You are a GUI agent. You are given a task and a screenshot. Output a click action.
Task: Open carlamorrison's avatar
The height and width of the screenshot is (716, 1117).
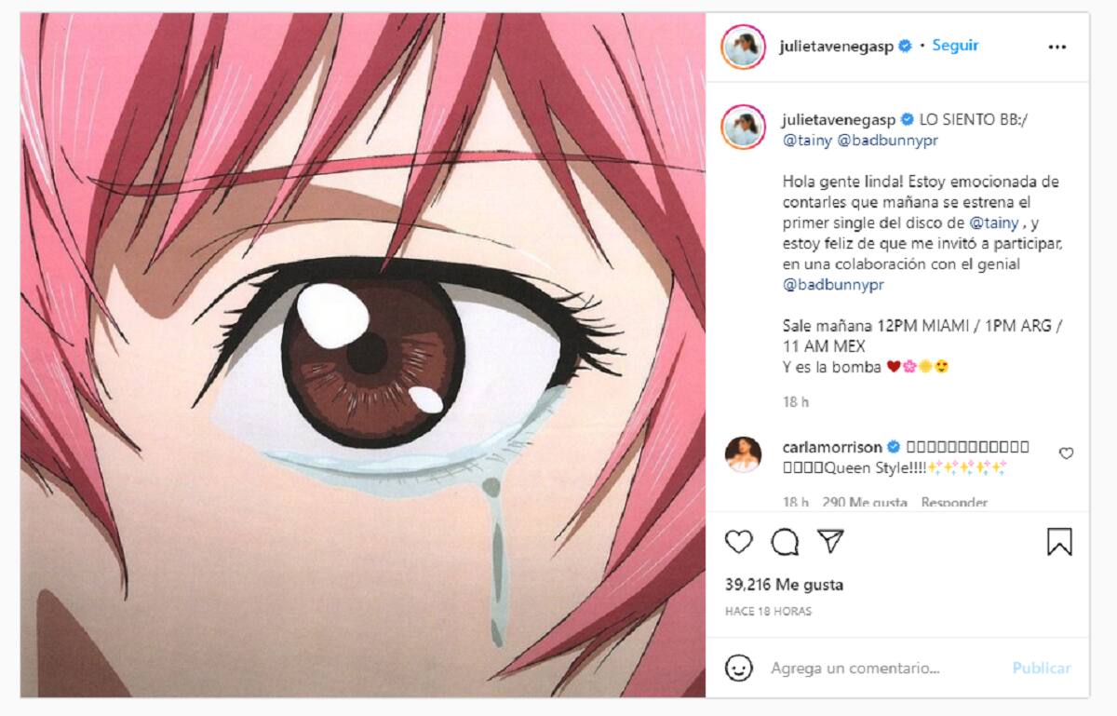(743, 453)
